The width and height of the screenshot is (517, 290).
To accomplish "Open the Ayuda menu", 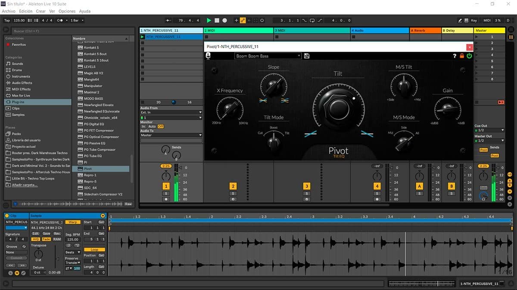I will tap(85, 11).
